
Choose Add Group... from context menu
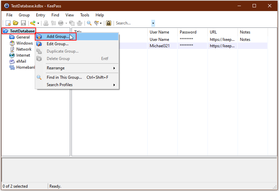(77, 37)
